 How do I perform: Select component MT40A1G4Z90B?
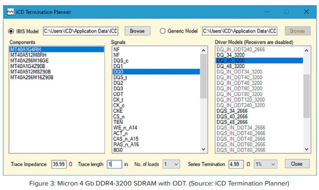57,66
